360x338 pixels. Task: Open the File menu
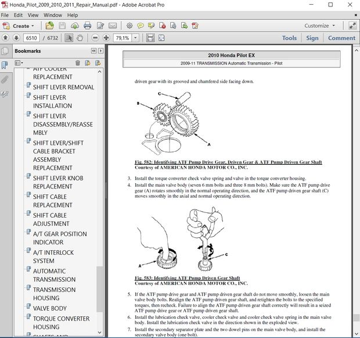tap(5, 15)
